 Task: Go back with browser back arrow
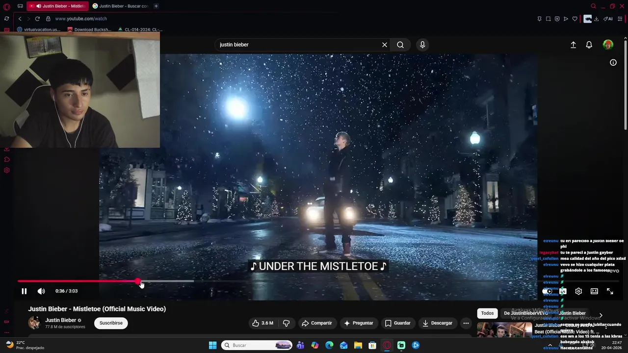tap(20, 19)
